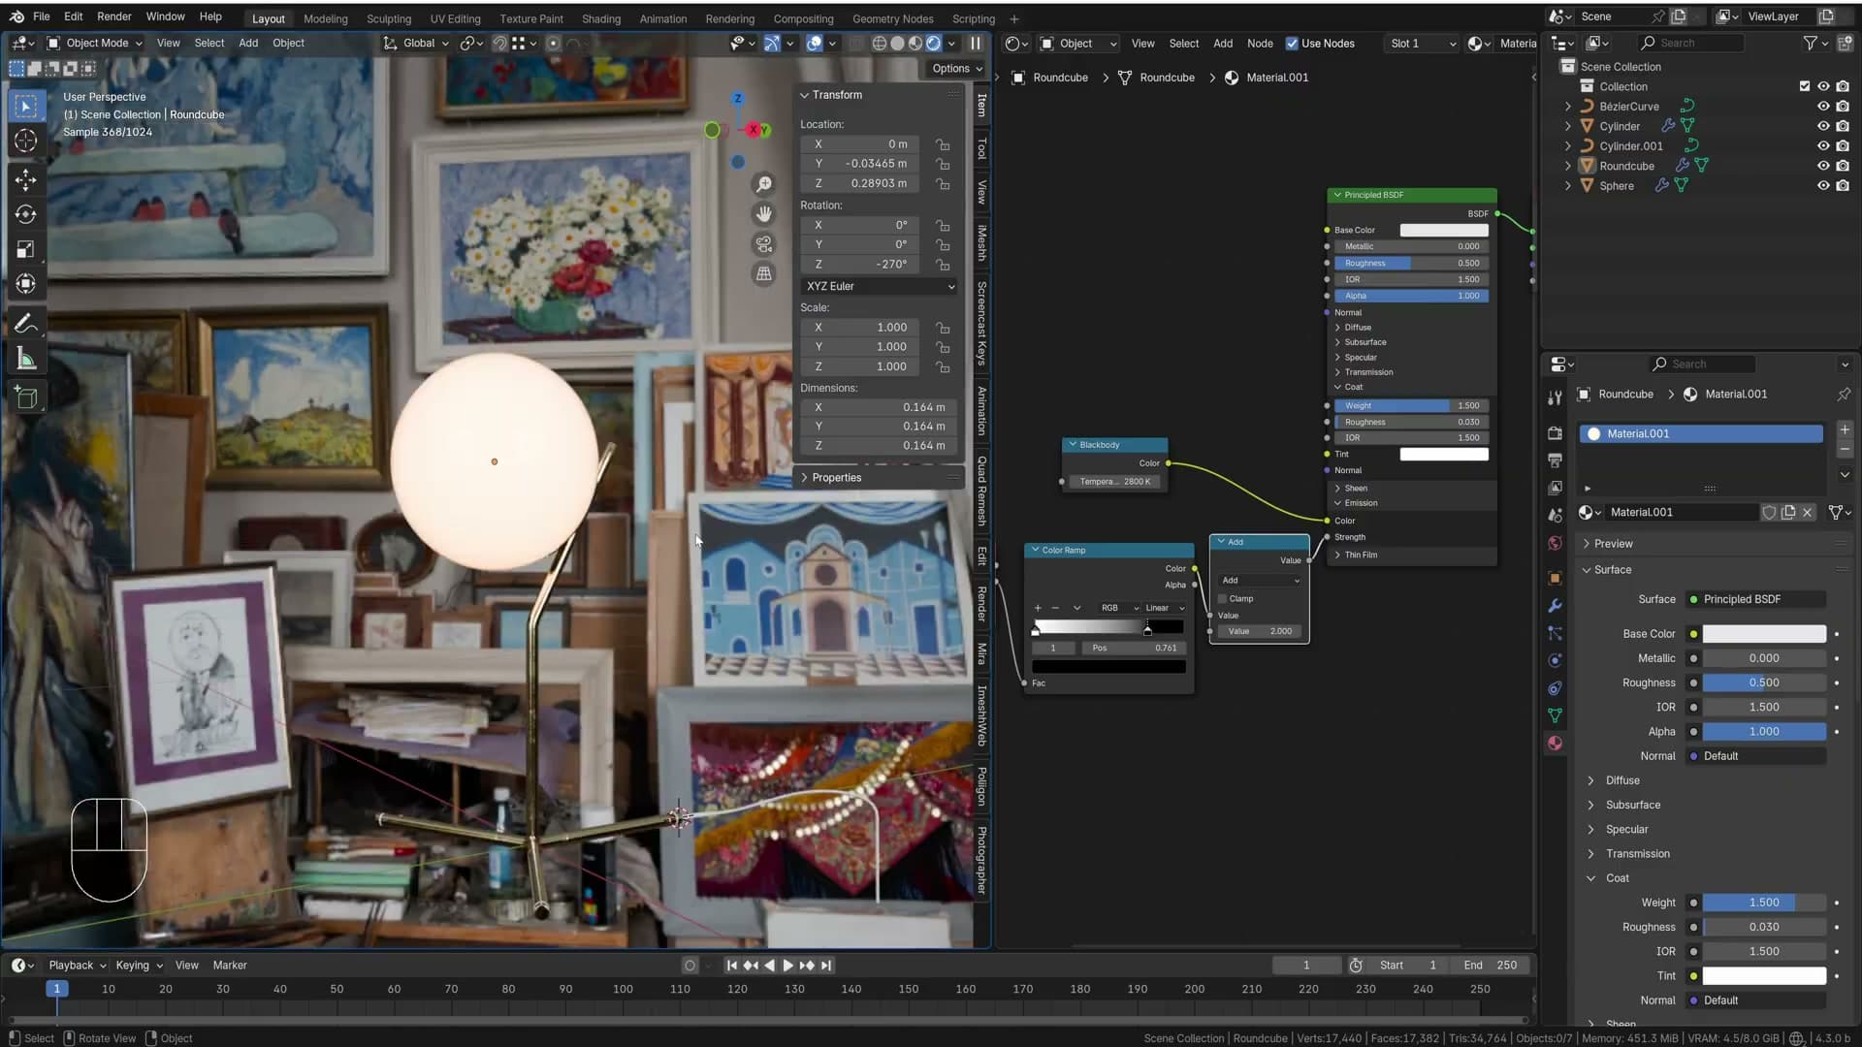Hide Sphere in viewport via eye icon
This screenshot has height=1047, width=1862.
pyautogui.click(x=1823, y=185)
